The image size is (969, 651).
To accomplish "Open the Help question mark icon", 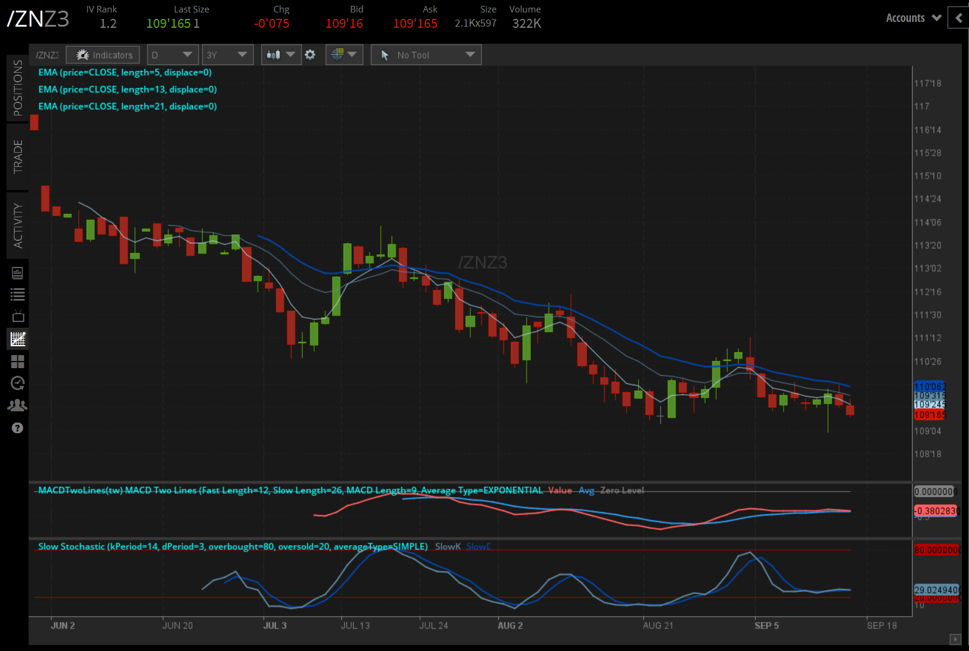I will coord(17,428).
